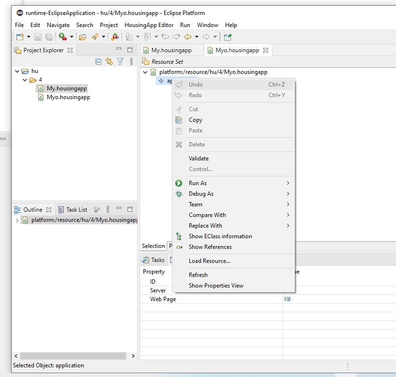Open the Team submenu
Image resolution: width=396 pixels, height=377 pixels.
pos(234,204)
